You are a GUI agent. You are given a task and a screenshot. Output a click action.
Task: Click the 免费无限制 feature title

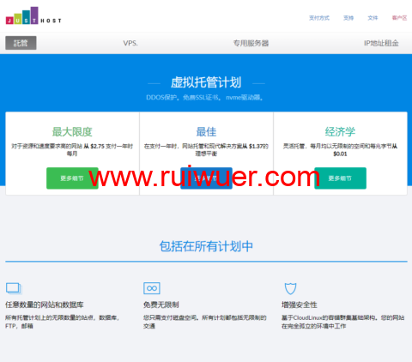tap(161, 305)
